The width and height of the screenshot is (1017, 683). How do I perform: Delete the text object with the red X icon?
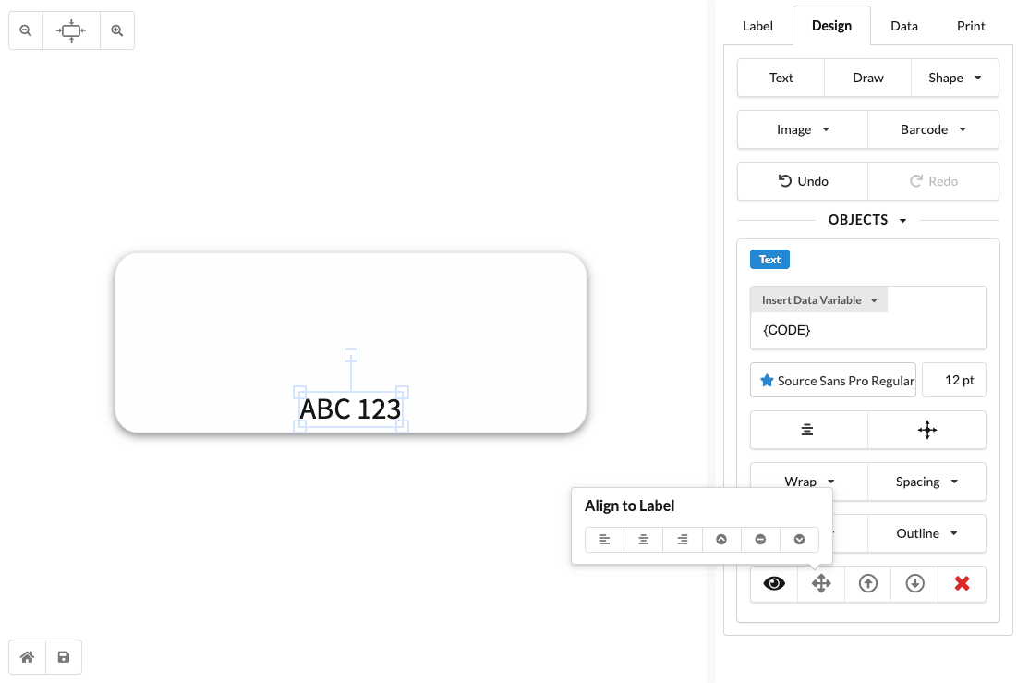pos(962,583)
